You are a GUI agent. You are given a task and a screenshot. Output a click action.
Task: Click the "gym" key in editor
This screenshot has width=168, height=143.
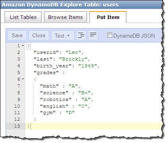tap(48, 113)
